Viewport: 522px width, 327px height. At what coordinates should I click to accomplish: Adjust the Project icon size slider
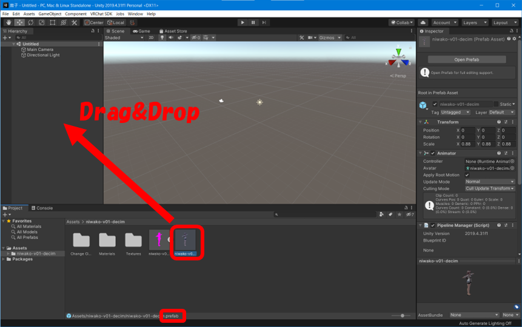[400, 315]
